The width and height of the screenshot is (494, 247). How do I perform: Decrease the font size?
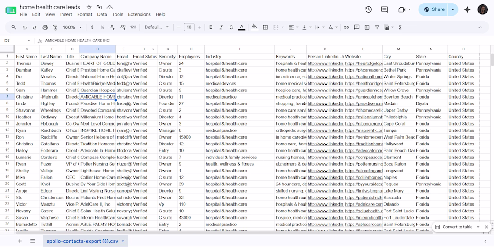click(x=179, y=27)
